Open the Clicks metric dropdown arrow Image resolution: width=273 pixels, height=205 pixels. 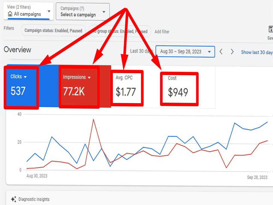pos(25,77)
